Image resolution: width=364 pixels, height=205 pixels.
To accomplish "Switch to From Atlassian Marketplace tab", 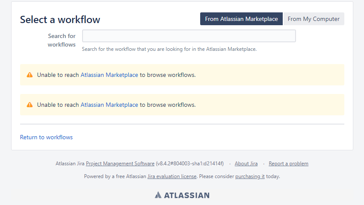I will click(x=241, y=19).
